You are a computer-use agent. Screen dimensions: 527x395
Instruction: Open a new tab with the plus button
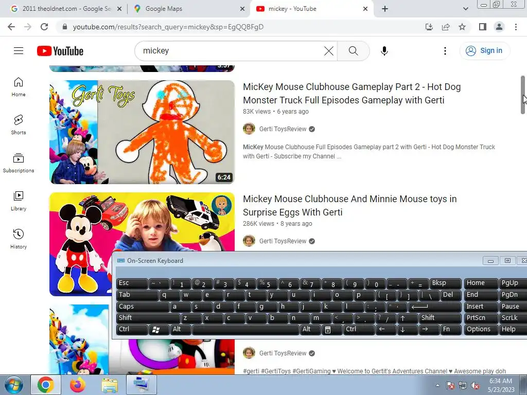pos(385,9)
